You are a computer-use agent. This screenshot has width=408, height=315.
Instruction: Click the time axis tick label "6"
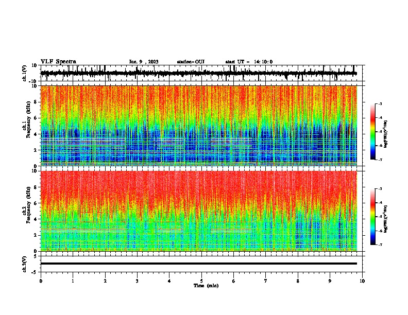coord(234,281)
